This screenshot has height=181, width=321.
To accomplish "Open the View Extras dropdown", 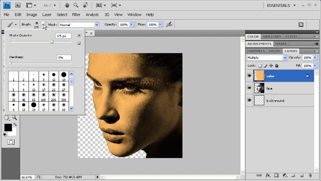I will point(31,6).
